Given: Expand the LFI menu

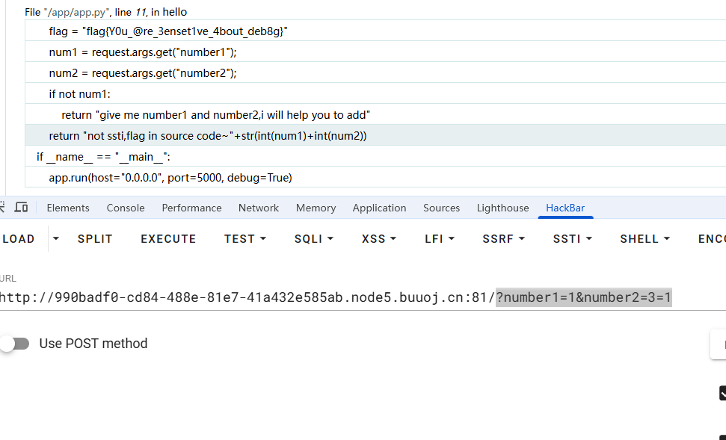Looking at the screenshot, I should tap(440, 239).
